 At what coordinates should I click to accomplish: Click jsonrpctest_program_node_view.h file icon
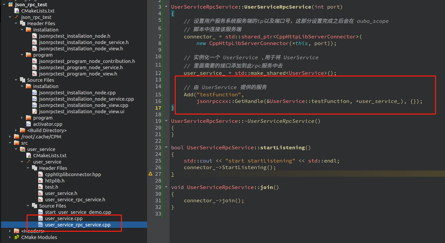[x=35, y=74]
